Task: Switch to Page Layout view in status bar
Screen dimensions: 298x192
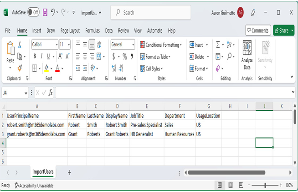Action: (231, 185)
